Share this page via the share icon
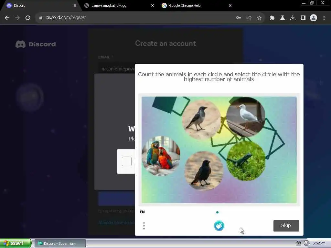The width and height of the screenshot is (331, 248). pos(249,18)
